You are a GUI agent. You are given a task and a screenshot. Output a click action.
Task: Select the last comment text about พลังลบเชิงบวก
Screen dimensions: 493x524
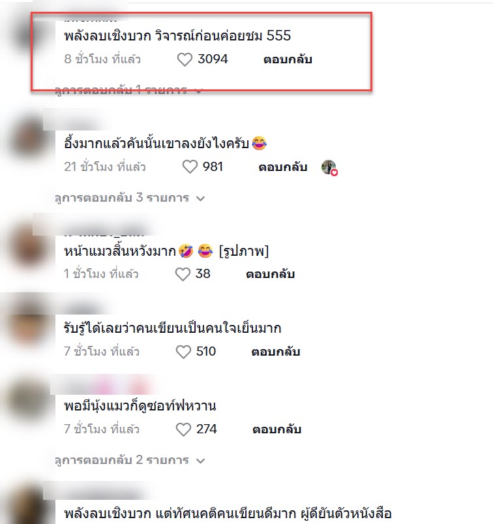tap(228, 513)
